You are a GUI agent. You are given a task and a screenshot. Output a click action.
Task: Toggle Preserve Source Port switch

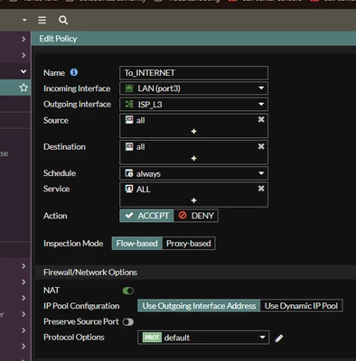tap(128, 322)
